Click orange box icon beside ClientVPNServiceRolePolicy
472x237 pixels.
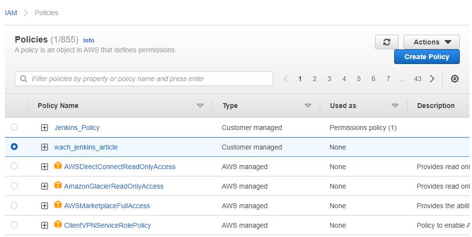(x=58, y=225)
